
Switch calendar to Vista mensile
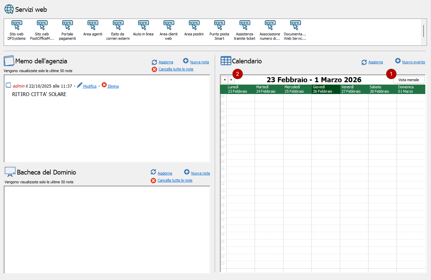pyautogui.click(x=409, y=80)
